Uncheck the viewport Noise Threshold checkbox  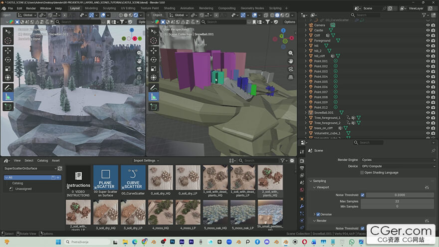[x=362, y=195]
